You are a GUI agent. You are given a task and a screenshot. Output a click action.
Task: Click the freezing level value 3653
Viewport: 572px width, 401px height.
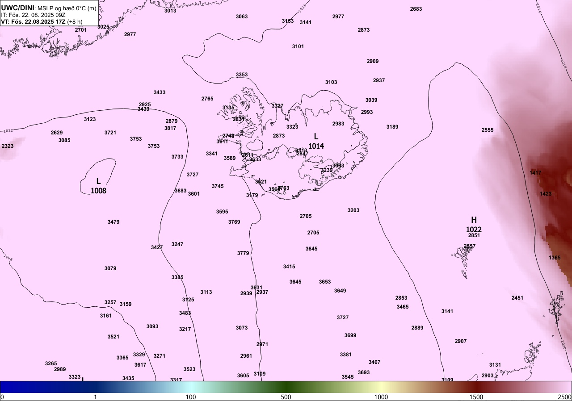[x=325, y=282]
